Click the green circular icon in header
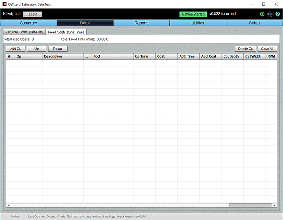This screenshot has height=220, width=283. point(262,14)
